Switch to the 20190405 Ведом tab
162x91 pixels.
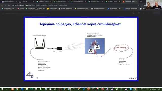44,2
